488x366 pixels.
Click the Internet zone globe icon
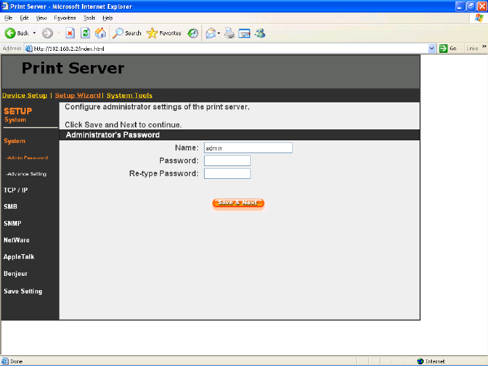[420, 361]
